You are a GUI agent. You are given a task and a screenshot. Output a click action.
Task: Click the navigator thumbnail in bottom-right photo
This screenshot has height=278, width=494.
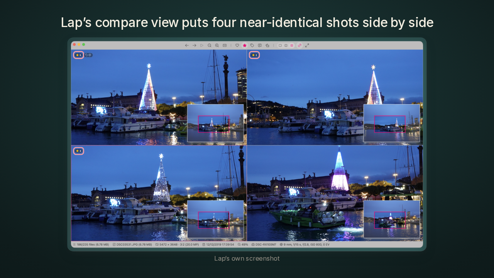[x=392, y=219]
